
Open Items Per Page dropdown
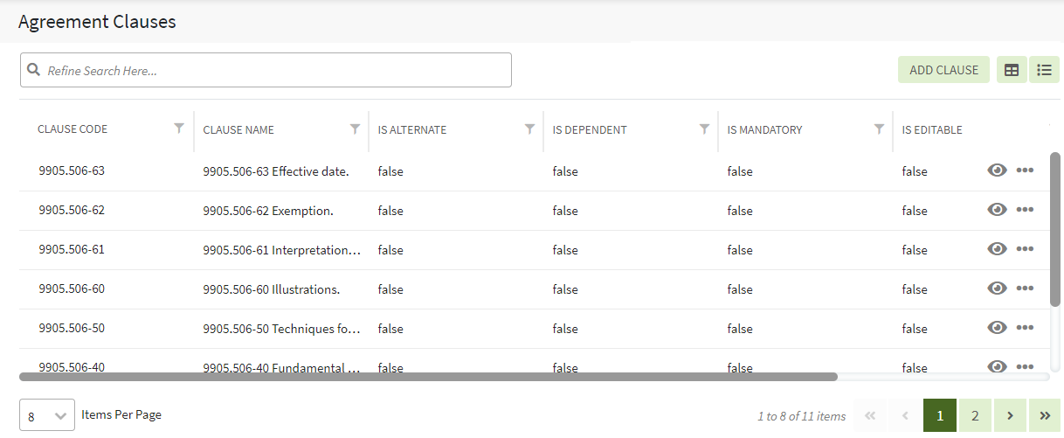pyautogui.click(x=47, y=416)
